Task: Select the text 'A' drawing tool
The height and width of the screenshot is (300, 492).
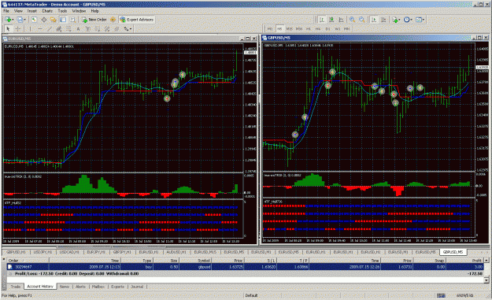Action: click(78, 29)
